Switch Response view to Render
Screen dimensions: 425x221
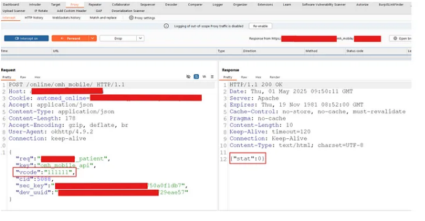275,77
